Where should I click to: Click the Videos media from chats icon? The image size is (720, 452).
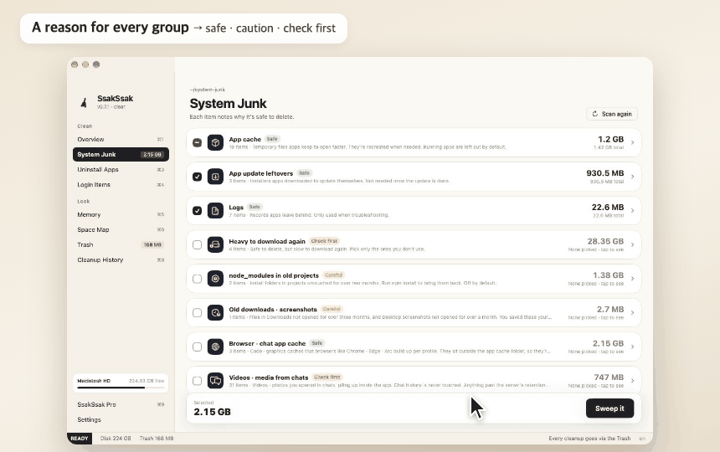tap(215, 380)
